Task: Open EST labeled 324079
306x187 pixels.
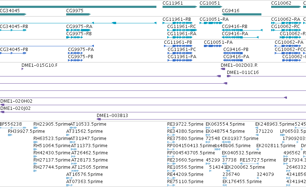Action: [265, 174]
